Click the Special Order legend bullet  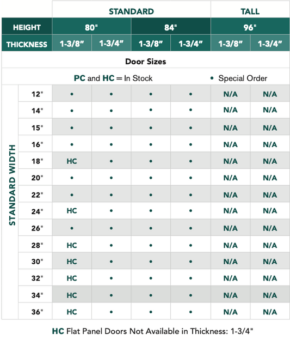click(x=212, y=78)
